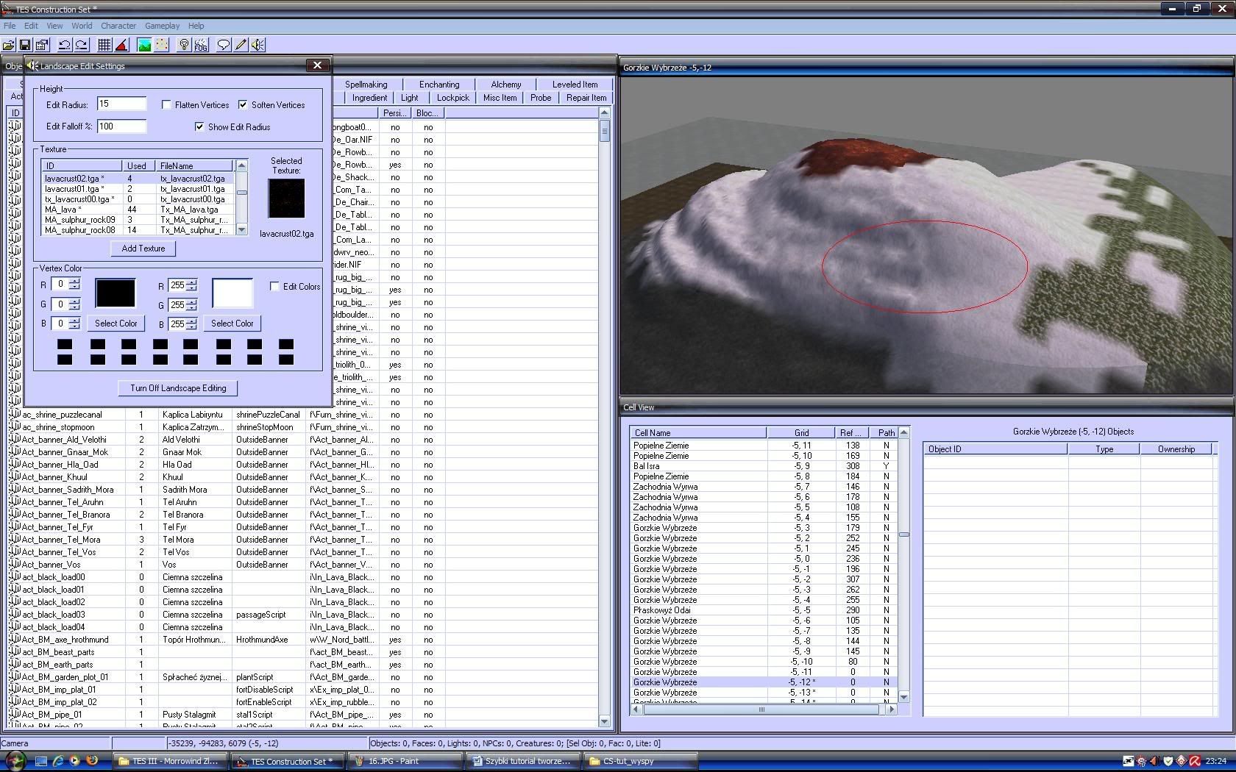
Task: Click the Redo arrow toolbar icon
Action: tap(82, 45)
